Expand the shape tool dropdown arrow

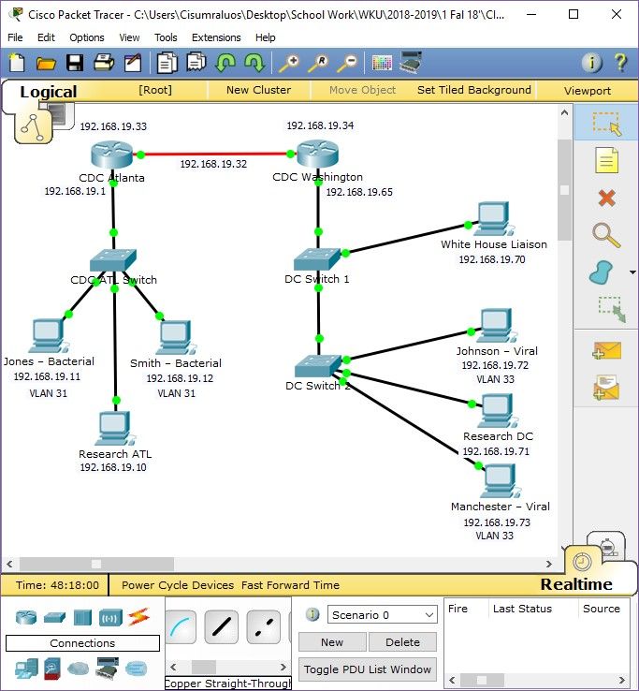pyautogui.click(x=632, y=272)
